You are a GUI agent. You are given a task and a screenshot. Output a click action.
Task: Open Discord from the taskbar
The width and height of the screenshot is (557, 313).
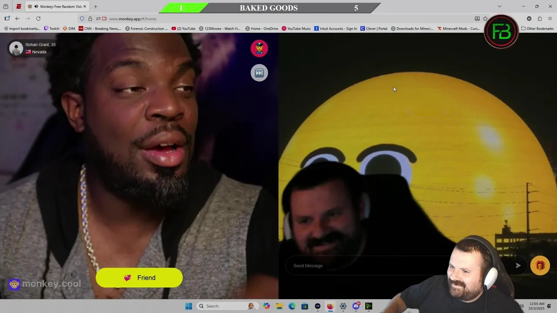click(356, 306)
